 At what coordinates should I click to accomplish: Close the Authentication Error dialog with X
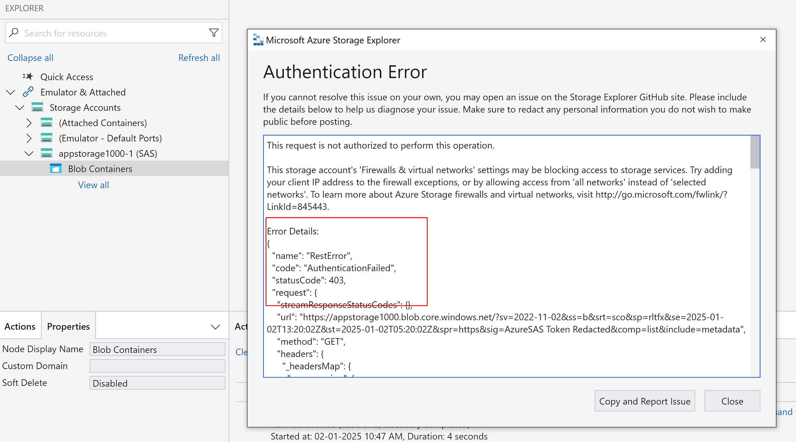click(763, 40)
